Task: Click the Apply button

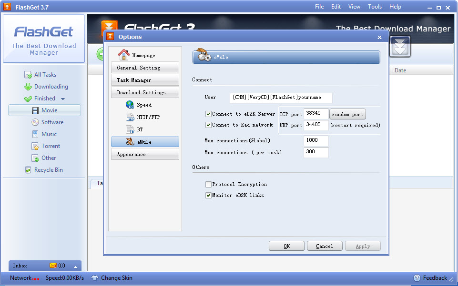Action: click(363, 246)
